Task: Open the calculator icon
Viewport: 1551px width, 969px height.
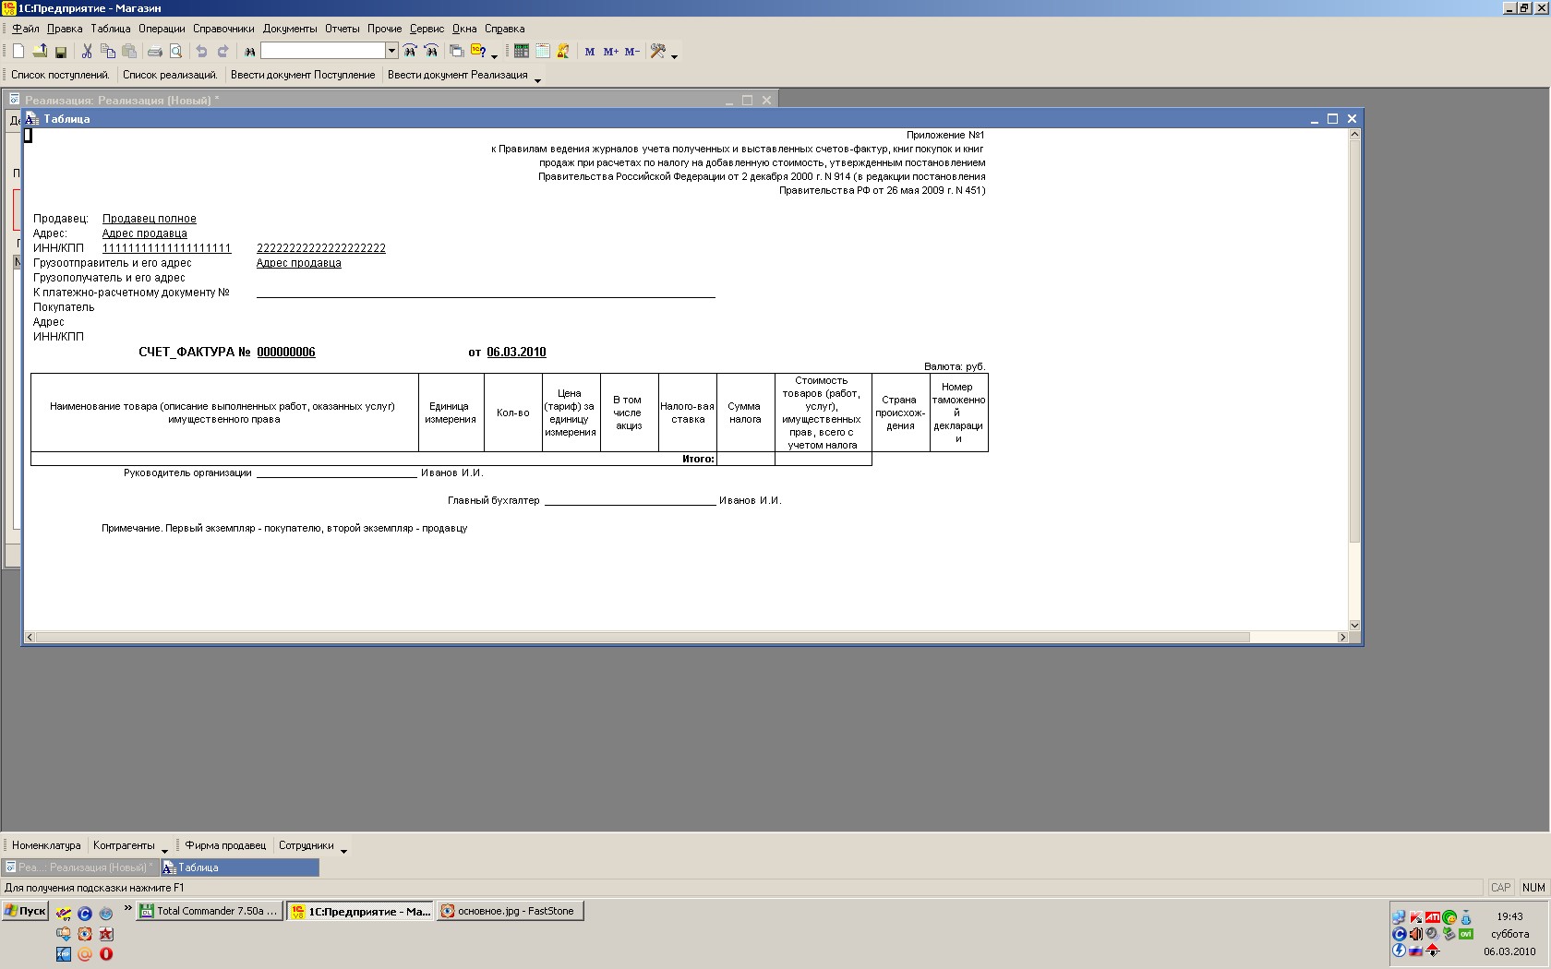Action: pyautogui.click(x=522, y=52)
